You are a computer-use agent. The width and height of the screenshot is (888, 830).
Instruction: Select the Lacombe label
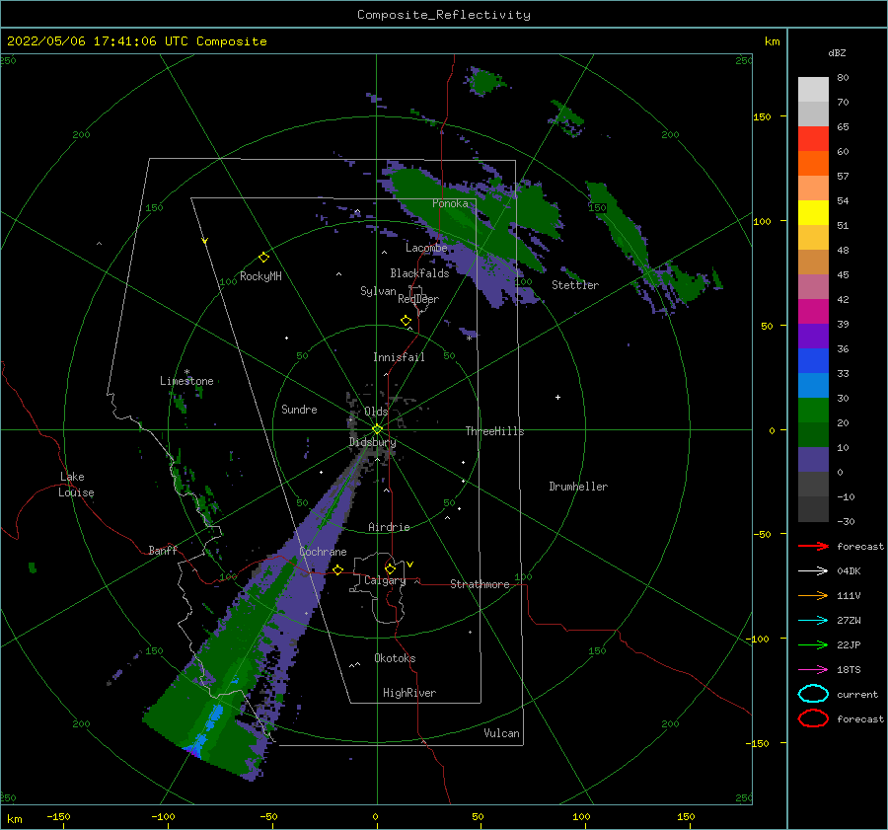[426, 248]
